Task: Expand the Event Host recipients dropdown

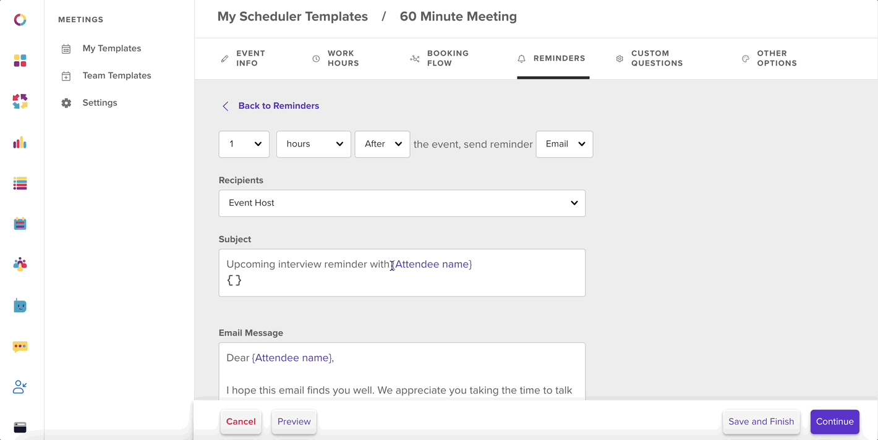Action: coord(402,203)
